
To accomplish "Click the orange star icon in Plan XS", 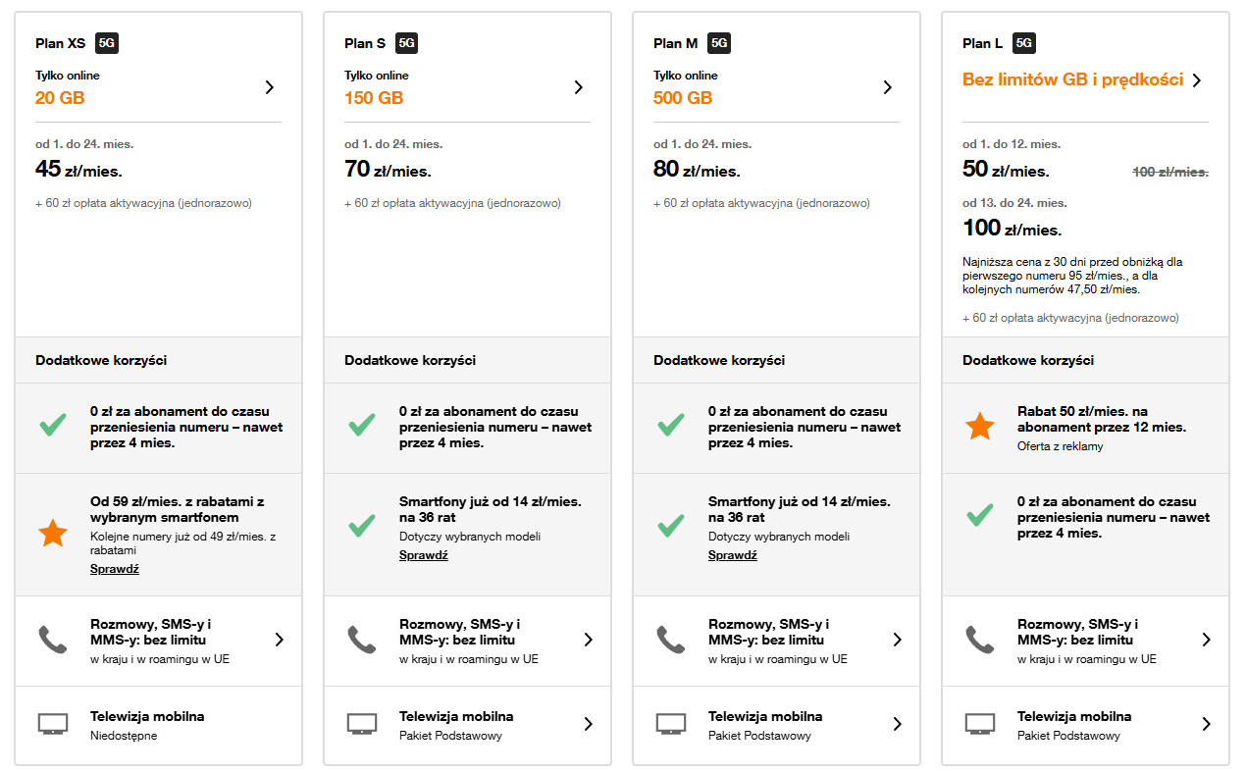I will coord(53,534).
